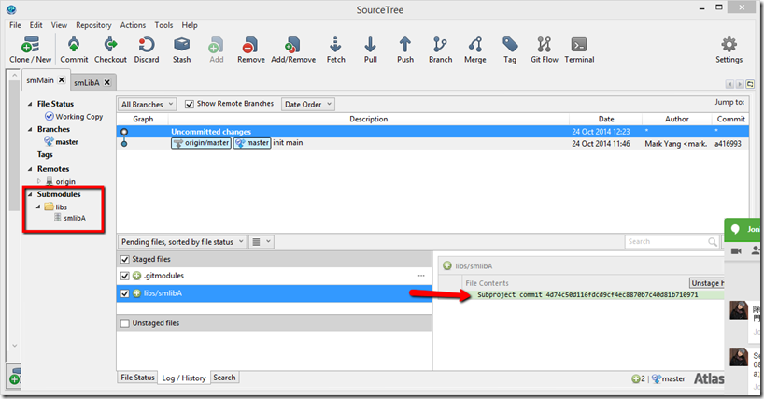Open the File menu
764x399 pixels.
pyautogui.click(x=15, y=25)
